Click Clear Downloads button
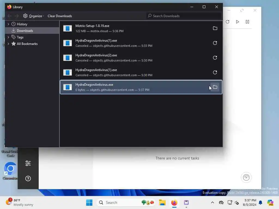 coord(60,16)
